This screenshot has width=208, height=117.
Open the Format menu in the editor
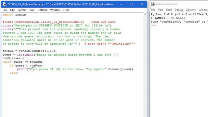coord(22,10)
